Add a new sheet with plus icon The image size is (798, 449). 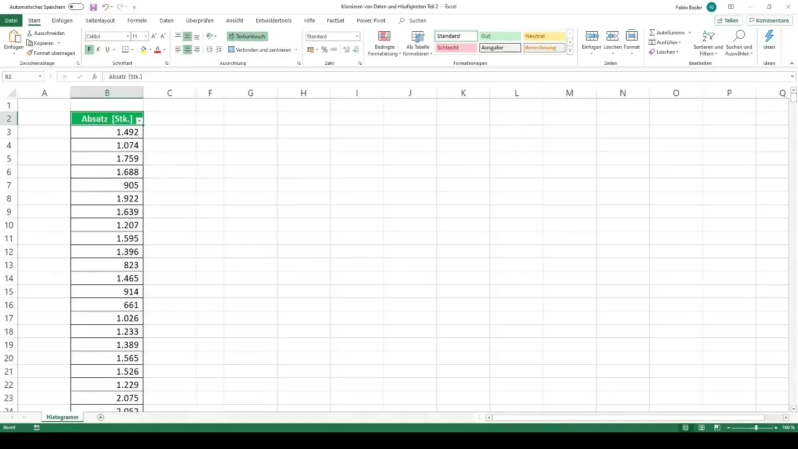pos(100,417)
